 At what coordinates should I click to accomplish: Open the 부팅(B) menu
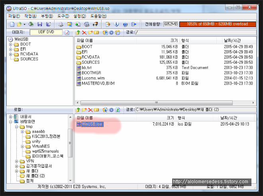click(x=47, y=16)
